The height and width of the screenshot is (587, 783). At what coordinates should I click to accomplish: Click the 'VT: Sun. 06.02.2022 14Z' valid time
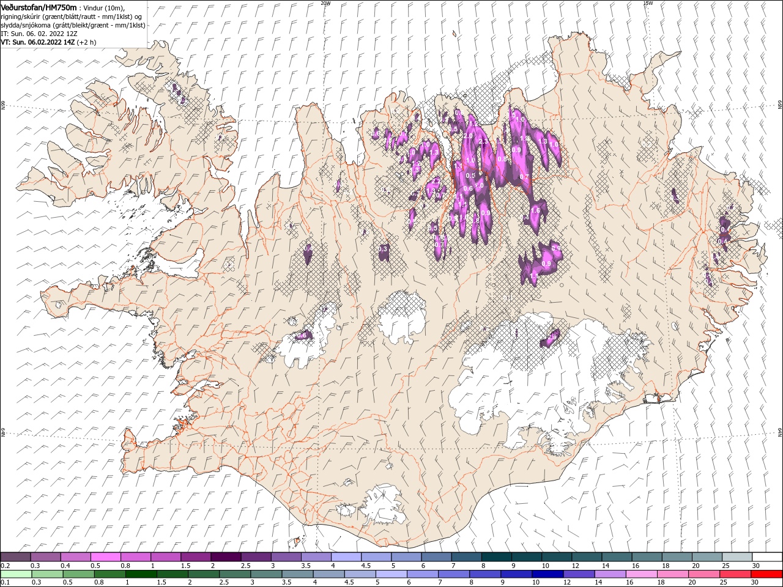pos(38,42)
